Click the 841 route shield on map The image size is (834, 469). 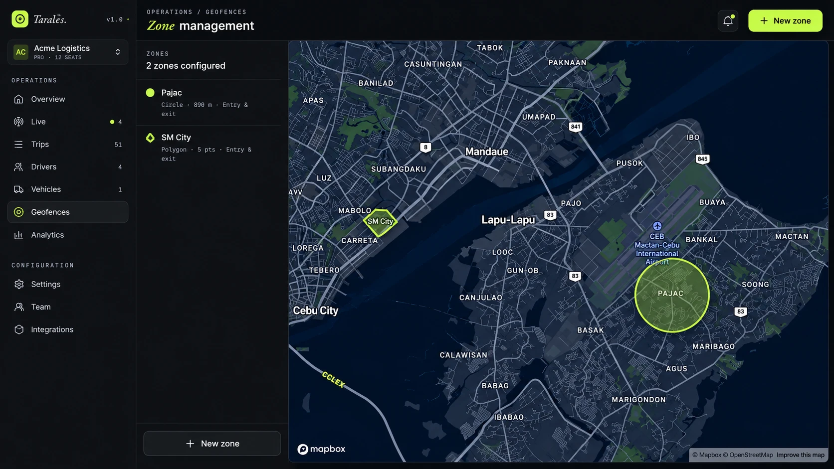(576, 127)
